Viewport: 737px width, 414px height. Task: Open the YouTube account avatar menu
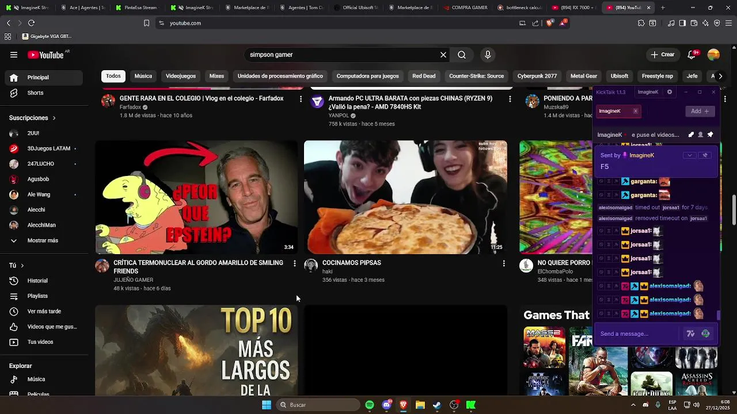pyautogui.click(x=713, y=55)
